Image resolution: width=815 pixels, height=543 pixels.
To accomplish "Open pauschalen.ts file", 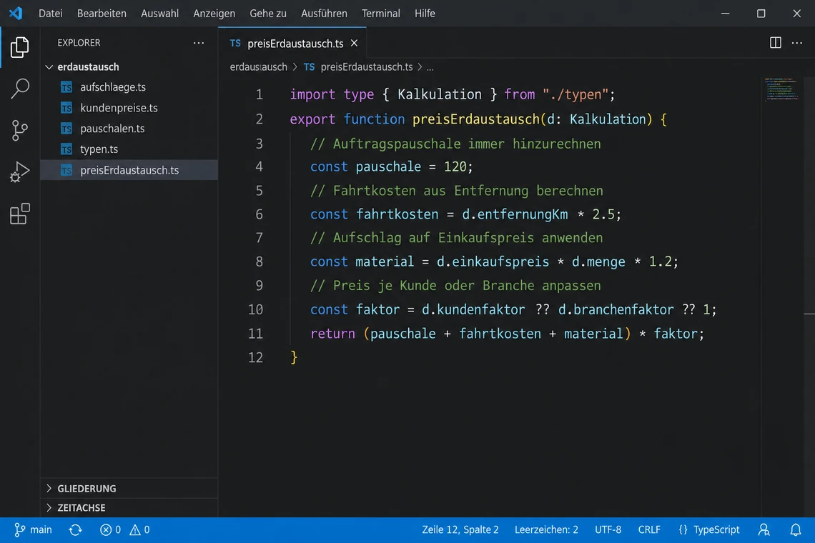I will coord(129,129).
